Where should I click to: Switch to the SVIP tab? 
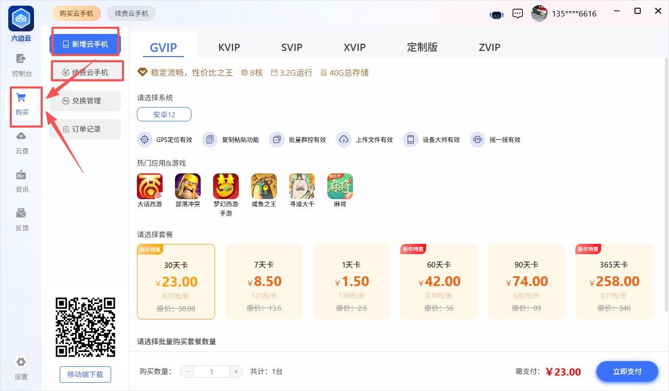[x=292, y=47]
